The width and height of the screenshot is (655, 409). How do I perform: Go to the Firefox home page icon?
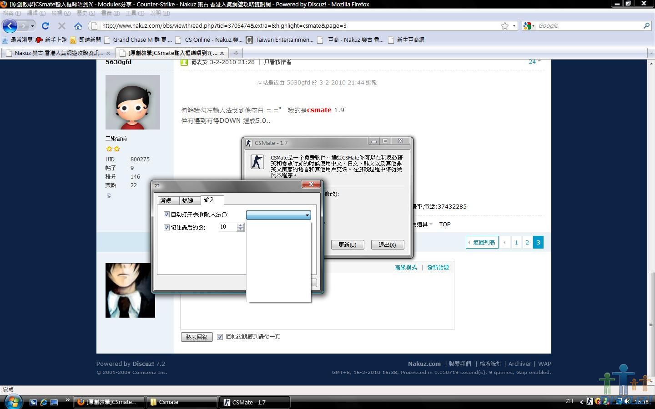point(78,26)
